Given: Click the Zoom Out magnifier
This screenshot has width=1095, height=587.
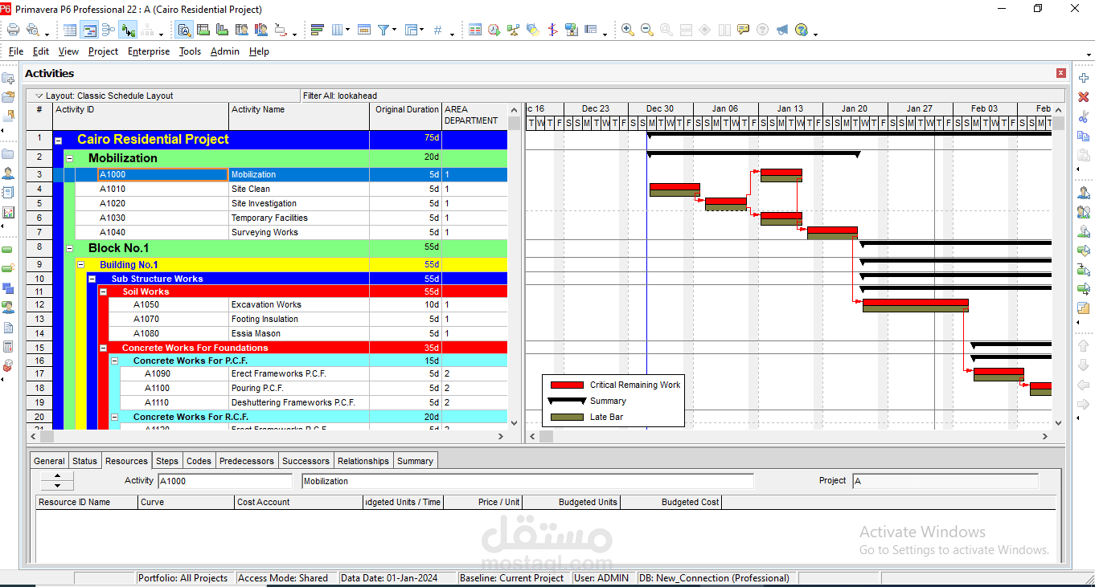Looking at the screenshot, I should coord(647,30).
